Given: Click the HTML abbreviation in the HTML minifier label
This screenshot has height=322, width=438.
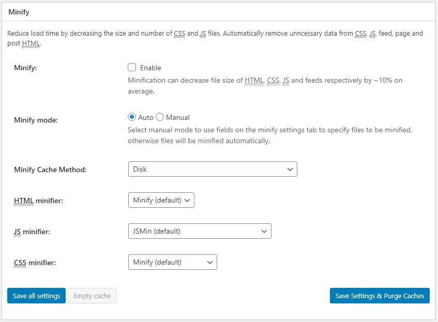Looking at the screenshot, I should click(23, 200).
